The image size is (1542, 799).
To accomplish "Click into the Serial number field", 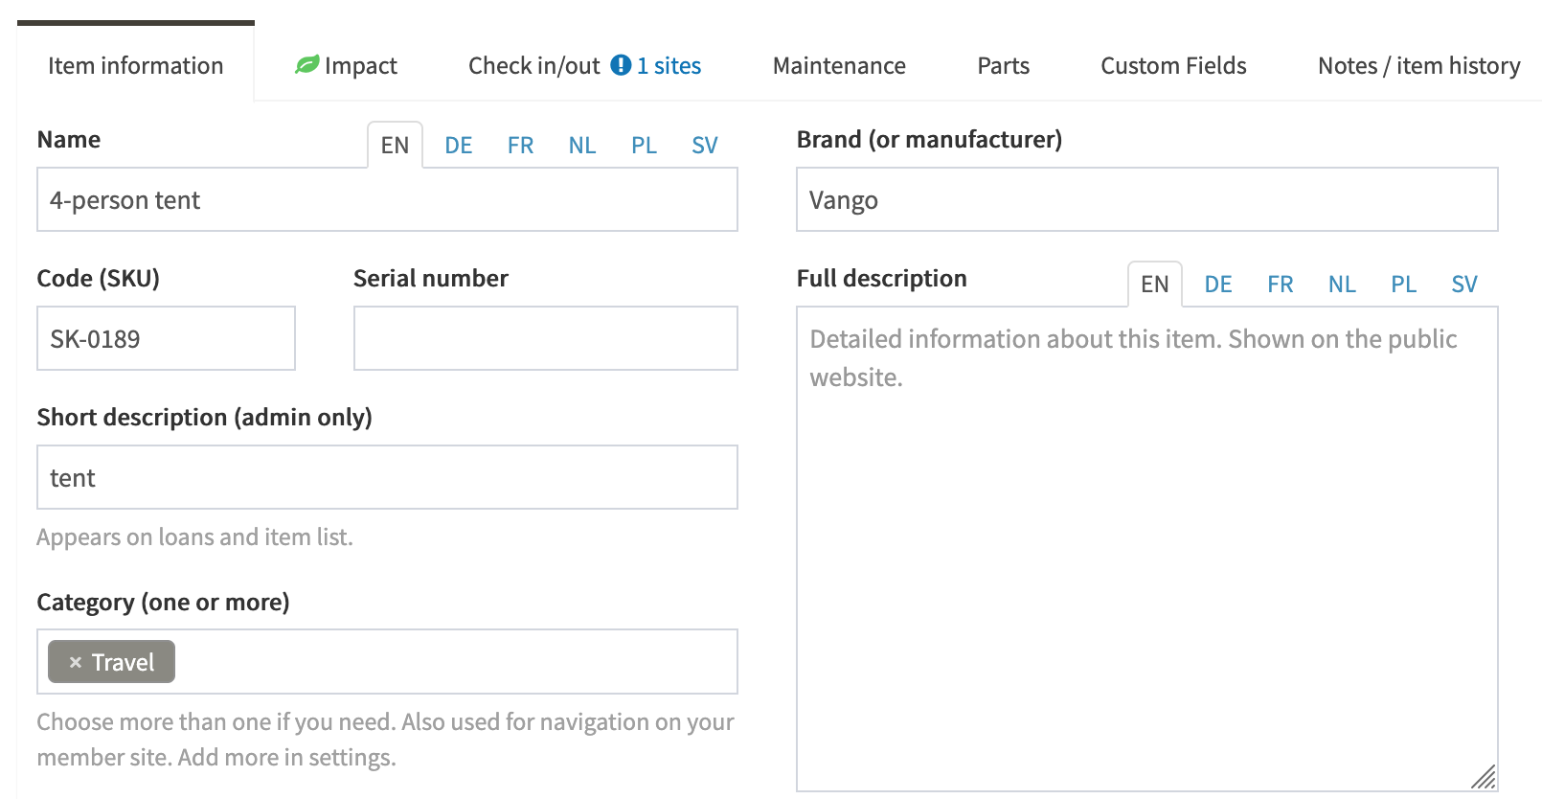I will tap(545, 338).
